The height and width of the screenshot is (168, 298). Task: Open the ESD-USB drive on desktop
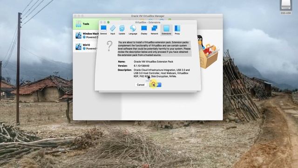point(285,7)
